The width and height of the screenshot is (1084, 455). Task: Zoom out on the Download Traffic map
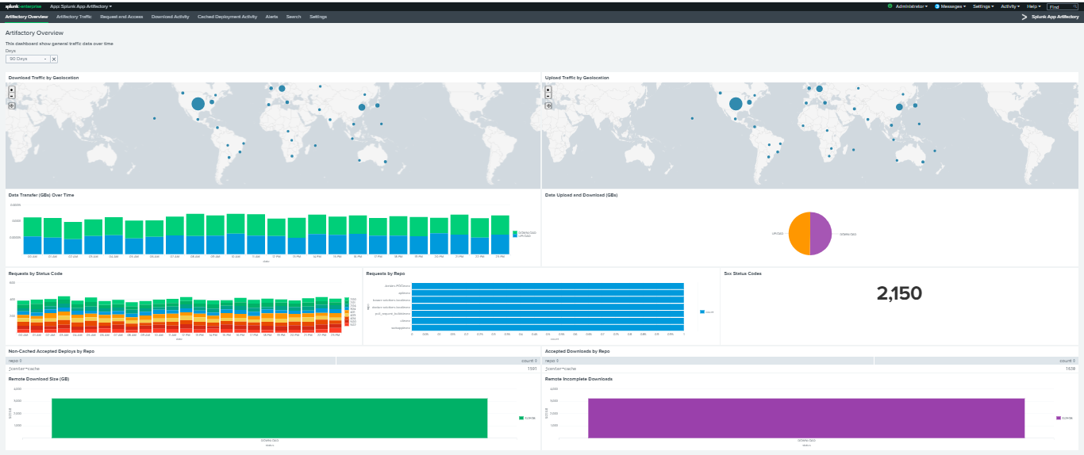(12, 96)
